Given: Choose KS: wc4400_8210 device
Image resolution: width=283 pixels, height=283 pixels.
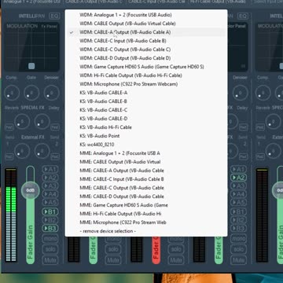Looking at the screenshot, I should click(146, 145).
